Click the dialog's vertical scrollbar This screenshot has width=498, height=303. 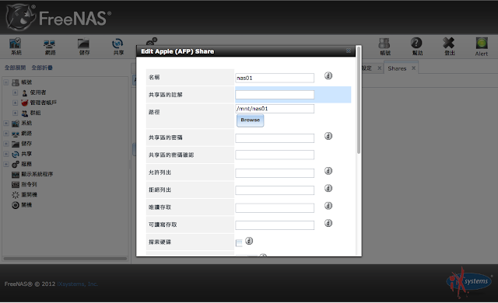(x=359, y=100)
